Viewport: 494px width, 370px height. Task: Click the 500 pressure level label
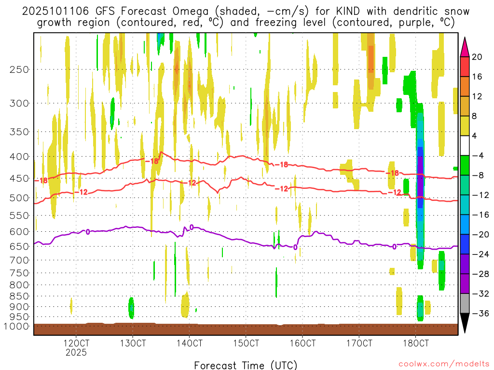19,198
